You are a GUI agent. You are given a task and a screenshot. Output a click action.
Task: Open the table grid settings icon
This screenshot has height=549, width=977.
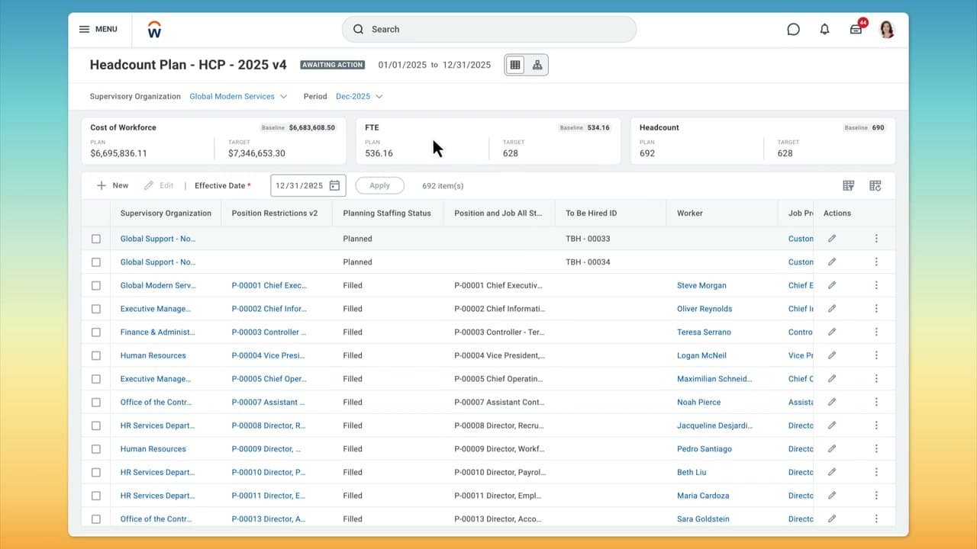pos(849,185)
